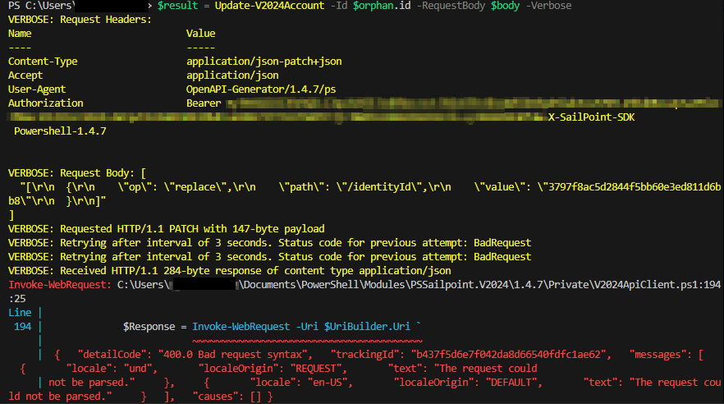Viewport: 724px width, 404px height.
Task: Click Powershell-1.4.7 value
Action: coord(60,131)
